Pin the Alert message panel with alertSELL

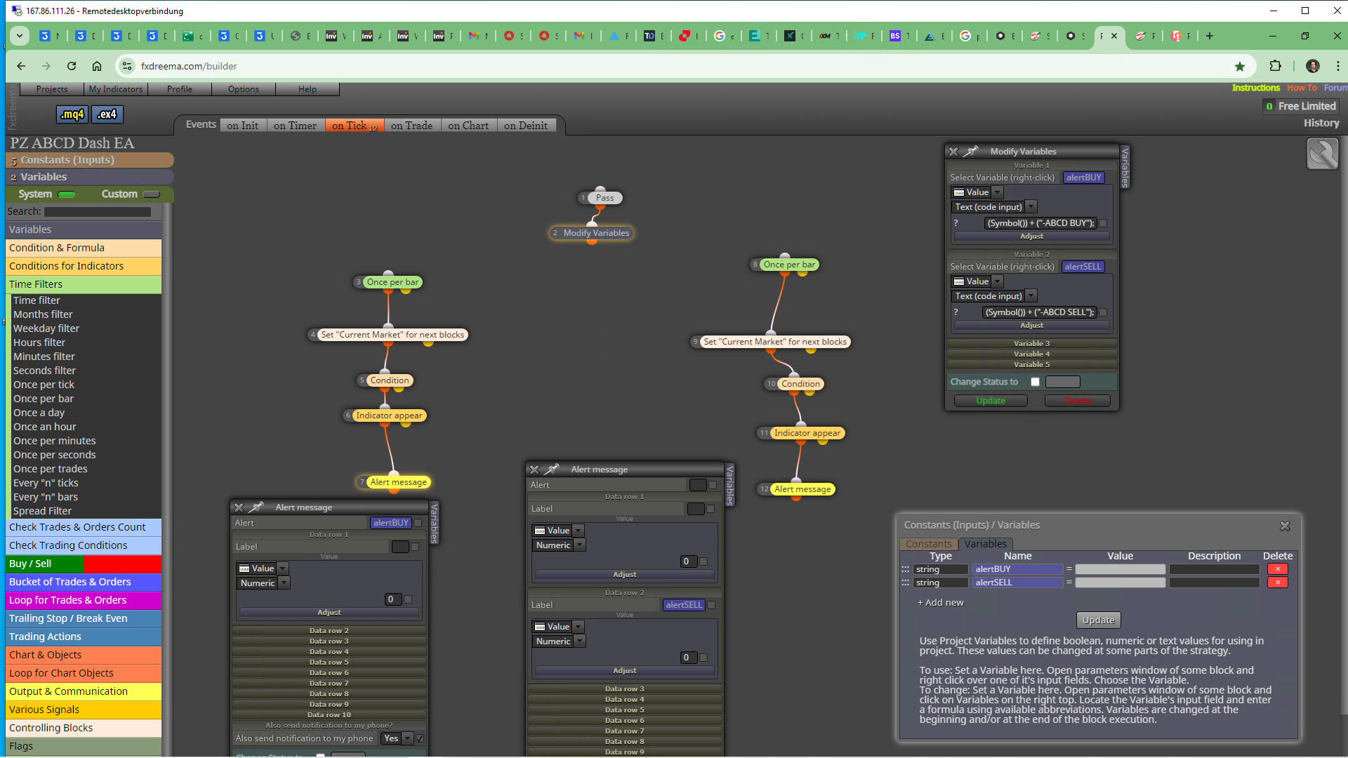[x=552, y=470]
